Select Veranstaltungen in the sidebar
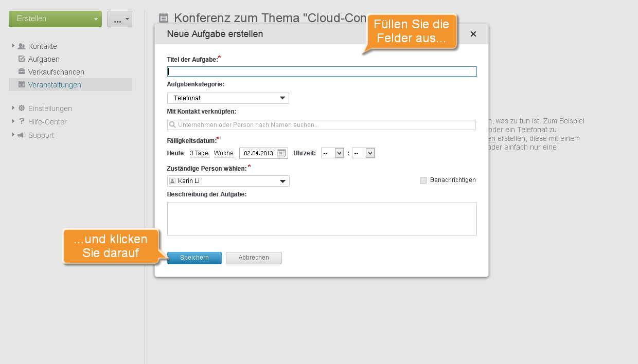 [x=70, y=85]
